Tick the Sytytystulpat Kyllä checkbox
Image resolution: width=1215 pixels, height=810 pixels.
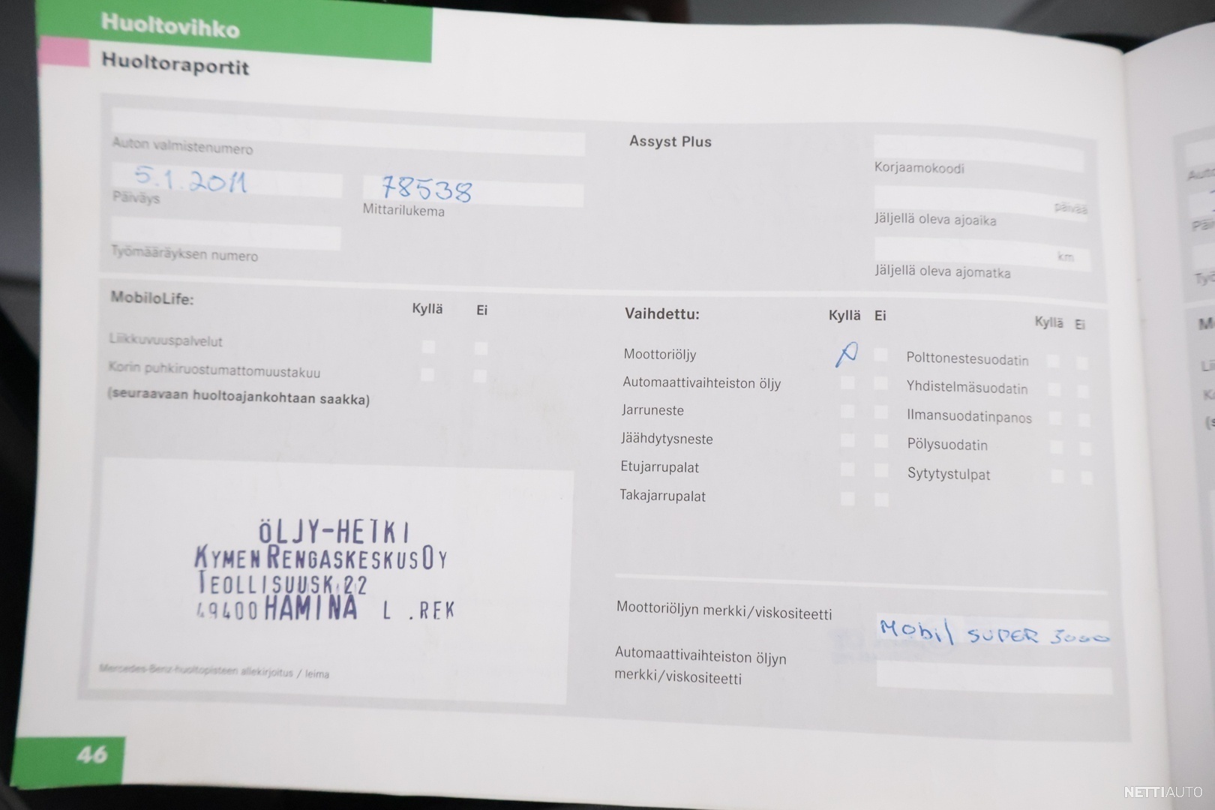pos(1057,476)
